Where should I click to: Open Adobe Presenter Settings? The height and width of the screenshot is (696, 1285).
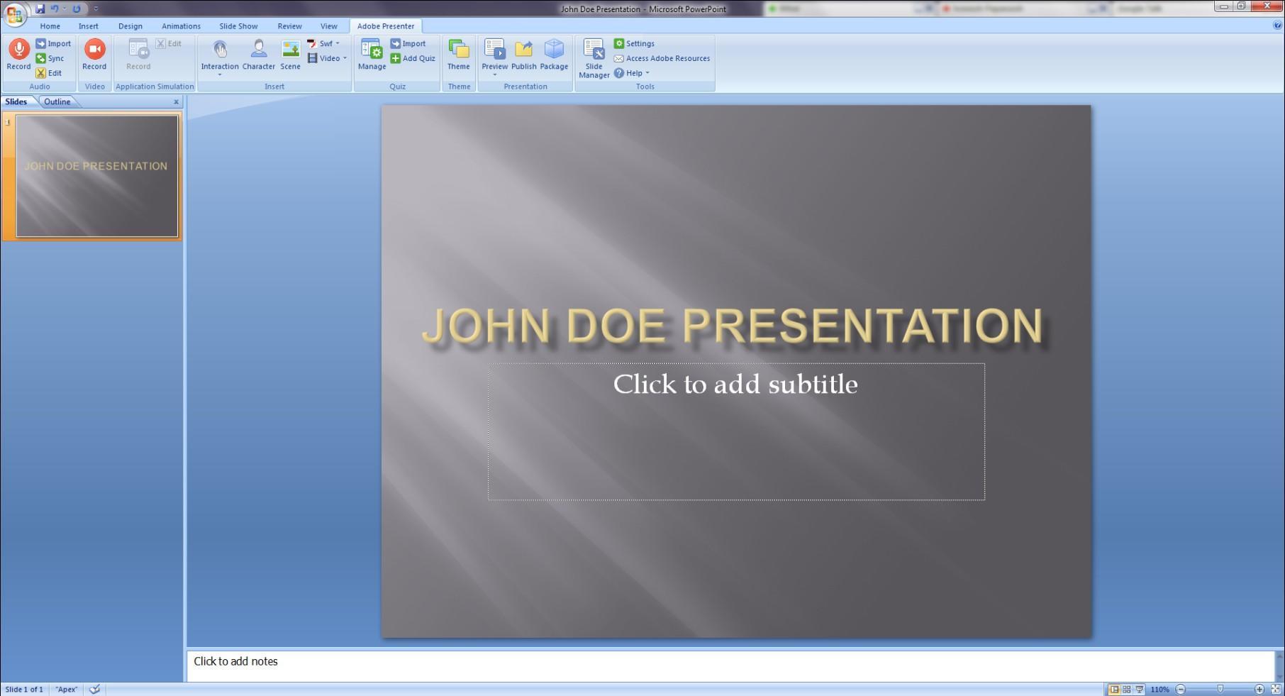click(634, 43)
